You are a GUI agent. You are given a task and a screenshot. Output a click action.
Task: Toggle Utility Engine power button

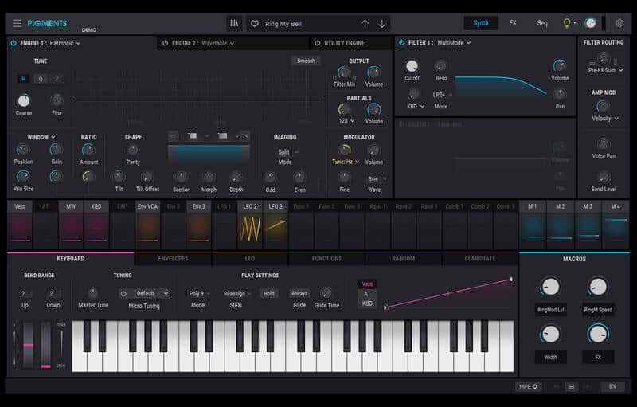(x=317, y=43)
